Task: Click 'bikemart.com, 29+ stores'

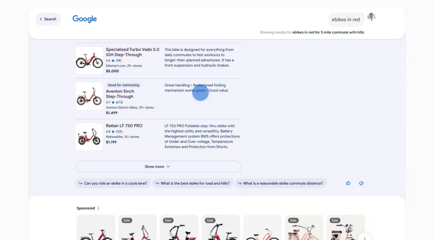Action: pos(124,66)
